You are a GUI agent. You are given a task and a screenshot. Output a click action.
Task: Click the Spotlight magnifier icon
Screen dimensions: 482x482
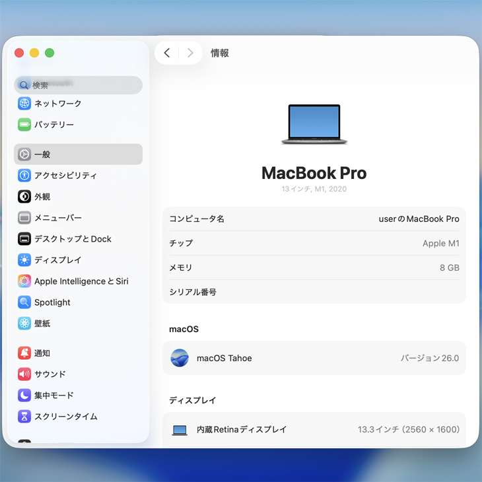(24, 302)
